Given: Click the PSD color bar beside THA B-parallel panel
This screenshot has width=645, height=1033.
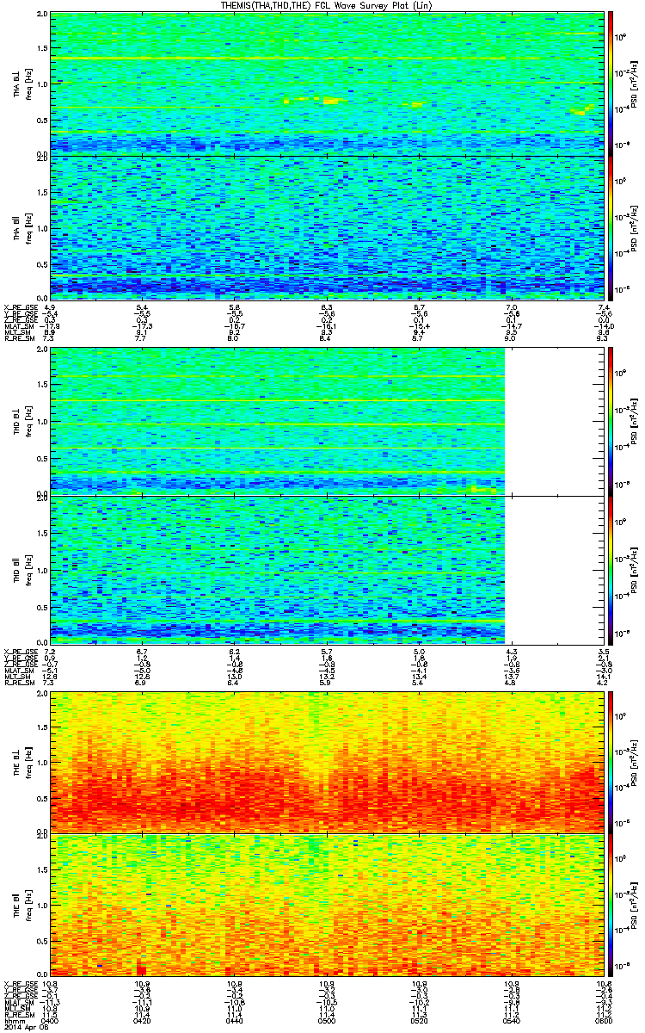Looking at the screenshot, I should pos(611,227).
